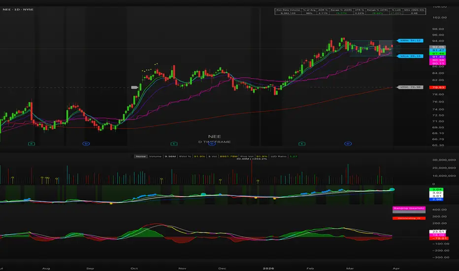Click the MAx (SMA 50) table header

414,10
